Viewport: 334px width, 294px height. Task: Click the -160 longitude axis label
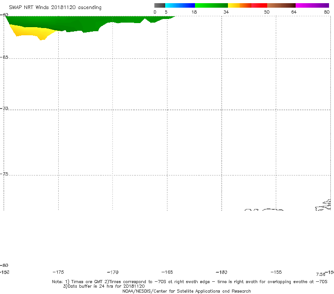[x=222, y=272]
